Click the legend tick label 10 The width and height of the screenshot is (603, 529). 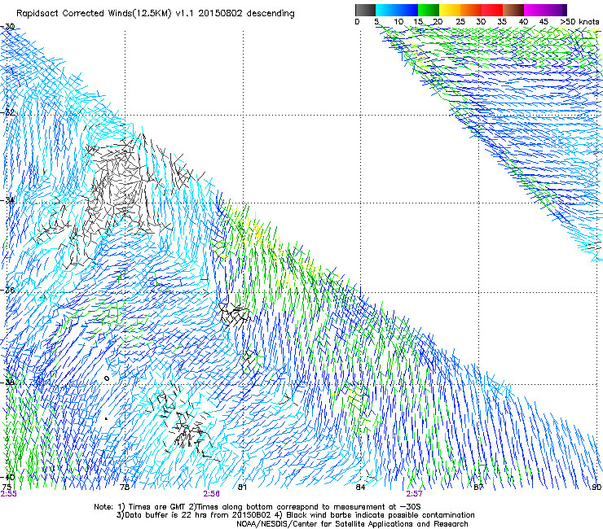point(398,21)
